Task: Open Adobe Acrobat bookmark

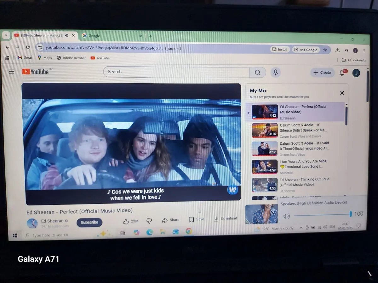Action: coord(71,58)
